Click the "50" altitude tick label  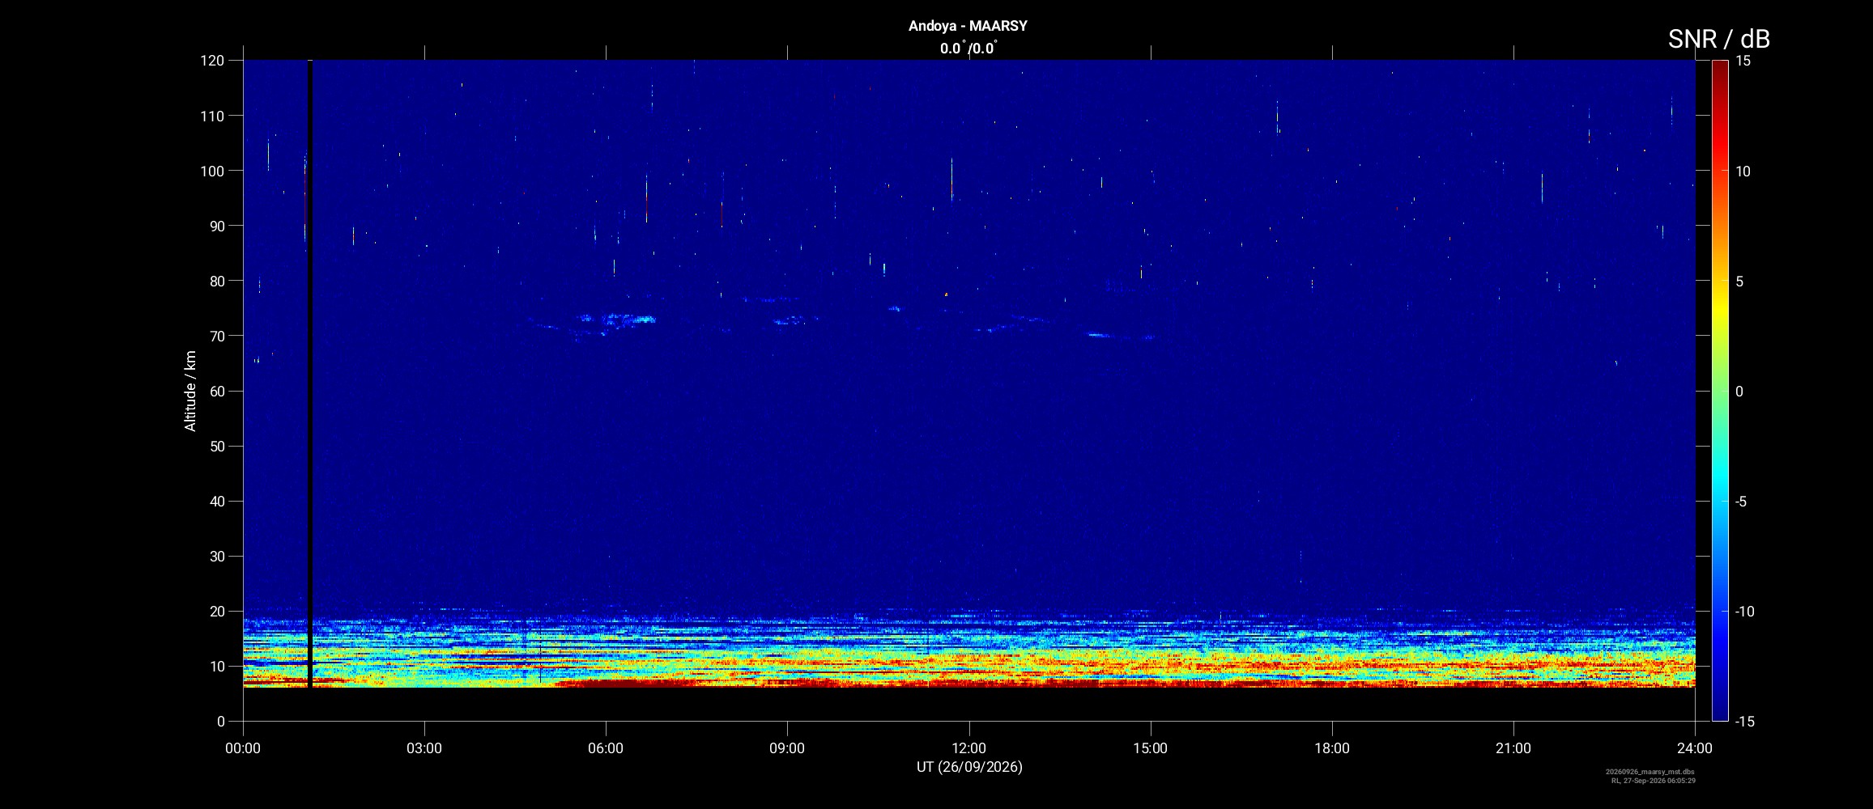[217, 446]
